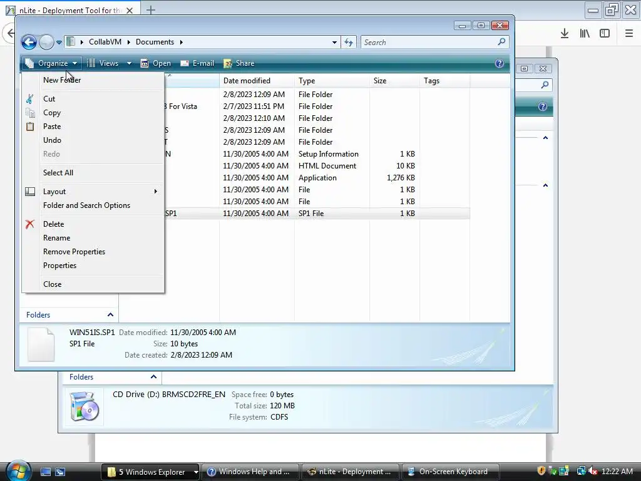The image size is (641, 481).
Task: Click the Show Desktop quick launch icon
Action: [x=45, y=472]
